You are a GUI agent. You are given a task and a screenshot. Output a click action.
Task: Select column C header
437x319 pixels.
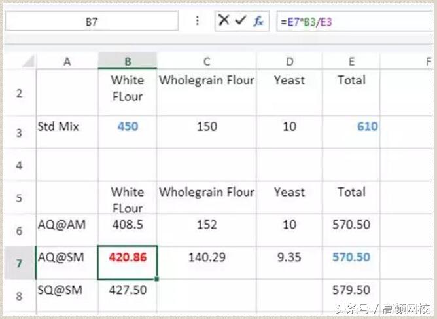207,61
